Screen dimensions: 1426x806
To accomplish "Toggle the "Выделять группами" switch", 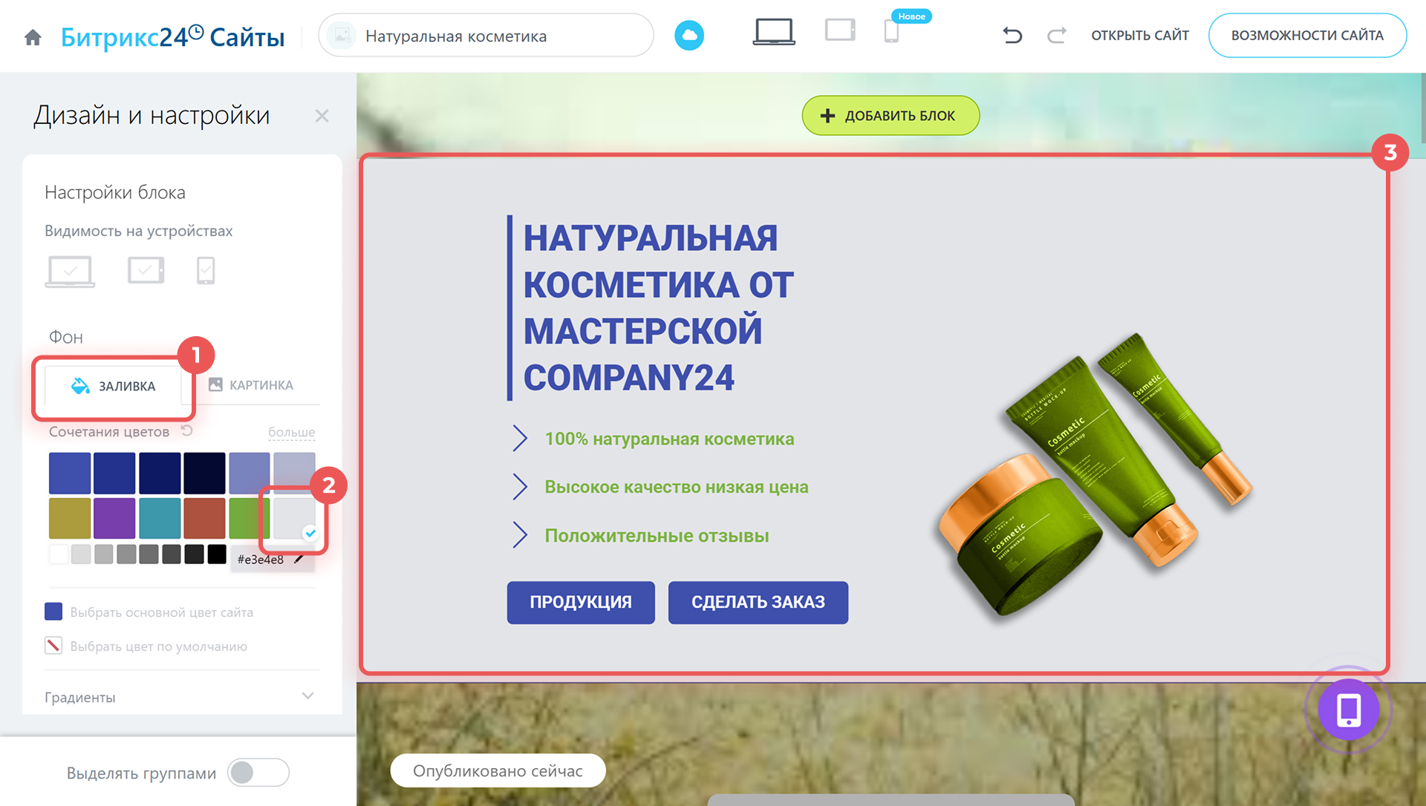I will click(258, 773).
